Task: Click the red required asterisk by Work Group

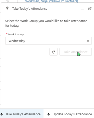Action: 6,34
